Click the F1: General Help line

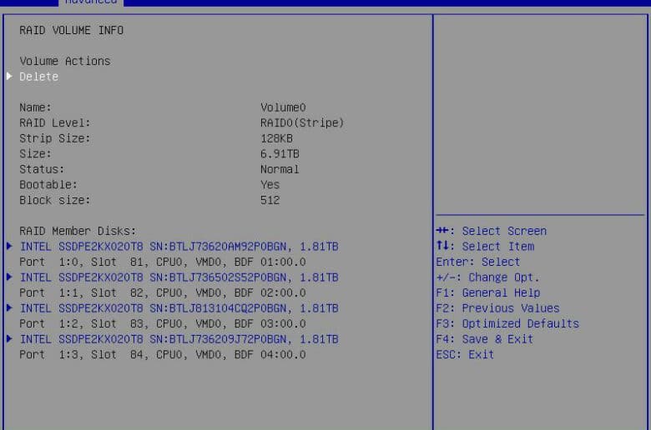click(x=488, y=292)
